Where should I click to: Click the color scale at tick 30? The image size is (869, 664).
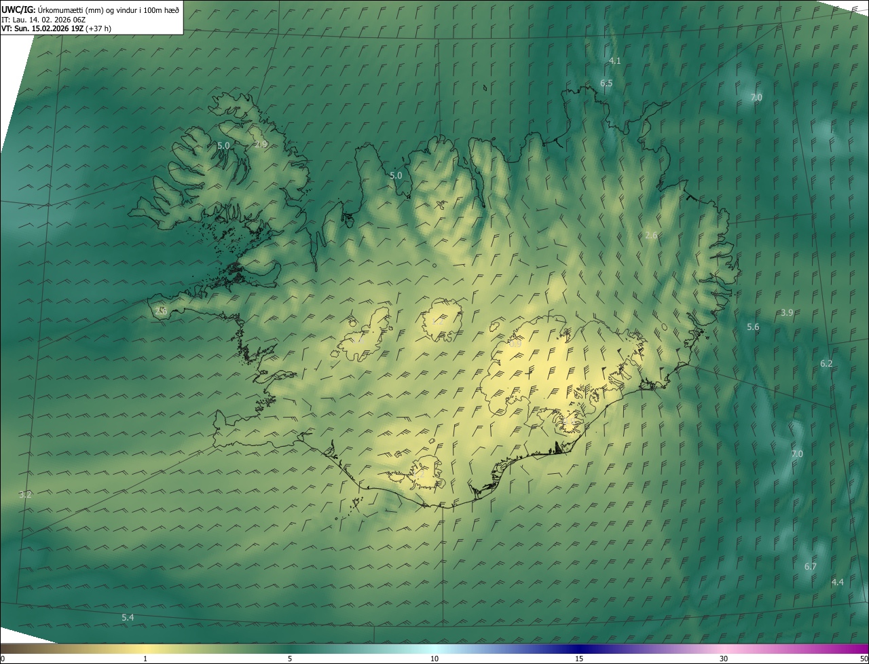click(724, 659)
